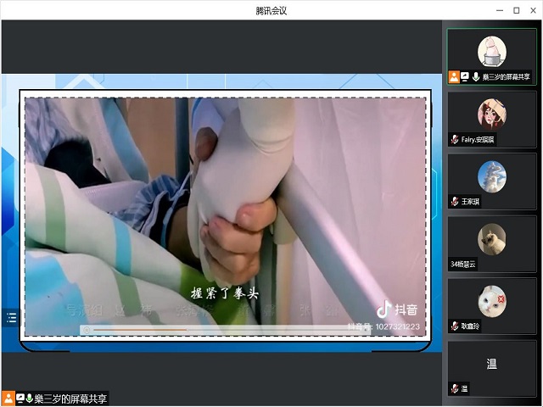The width and height of the screenshot is (543, 407).
Task: Open the list menu icon at left edge
Action: [x=11, y=318]
